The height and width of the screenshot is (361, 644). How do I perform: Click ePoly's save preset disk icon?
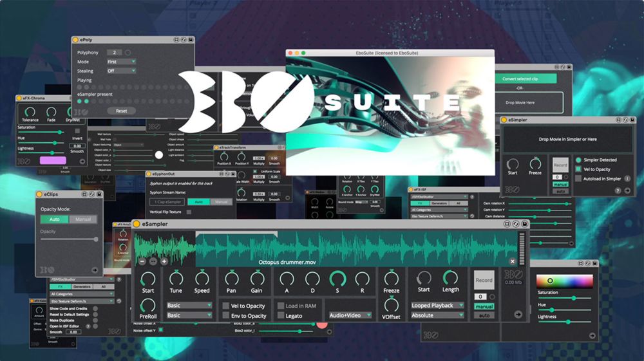(191, 40)
